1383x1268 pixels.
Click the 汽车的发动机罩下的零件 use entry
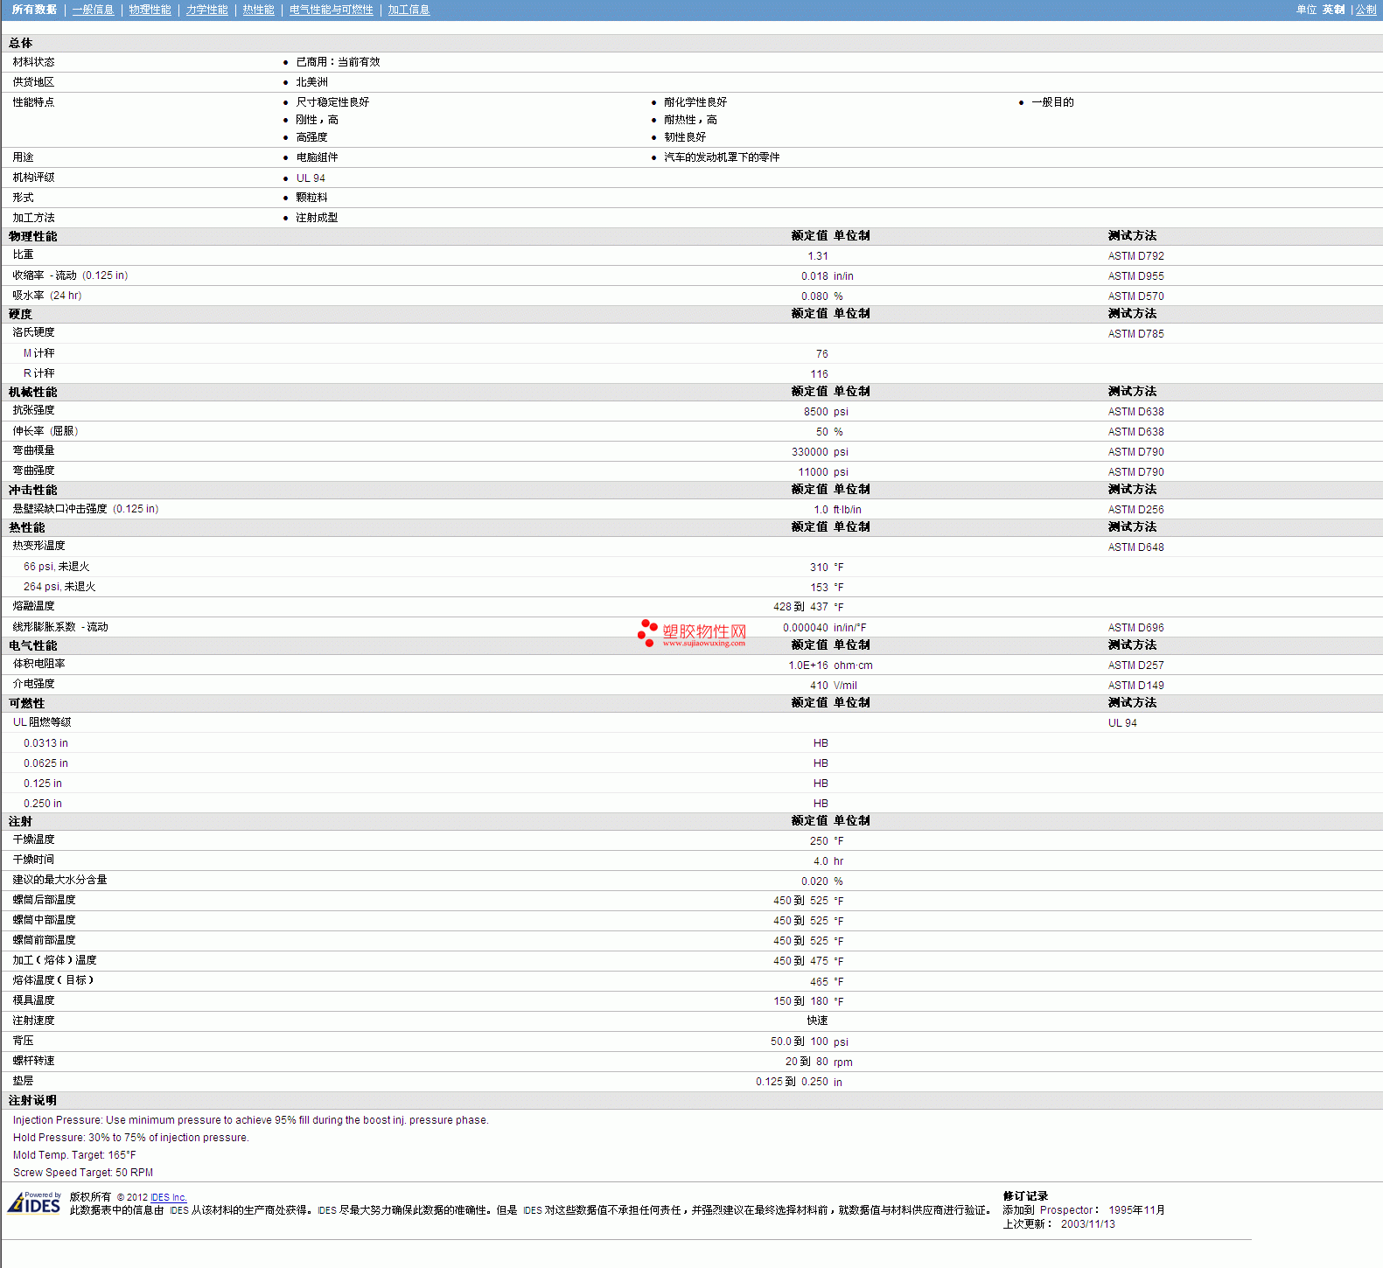(722, 157)
